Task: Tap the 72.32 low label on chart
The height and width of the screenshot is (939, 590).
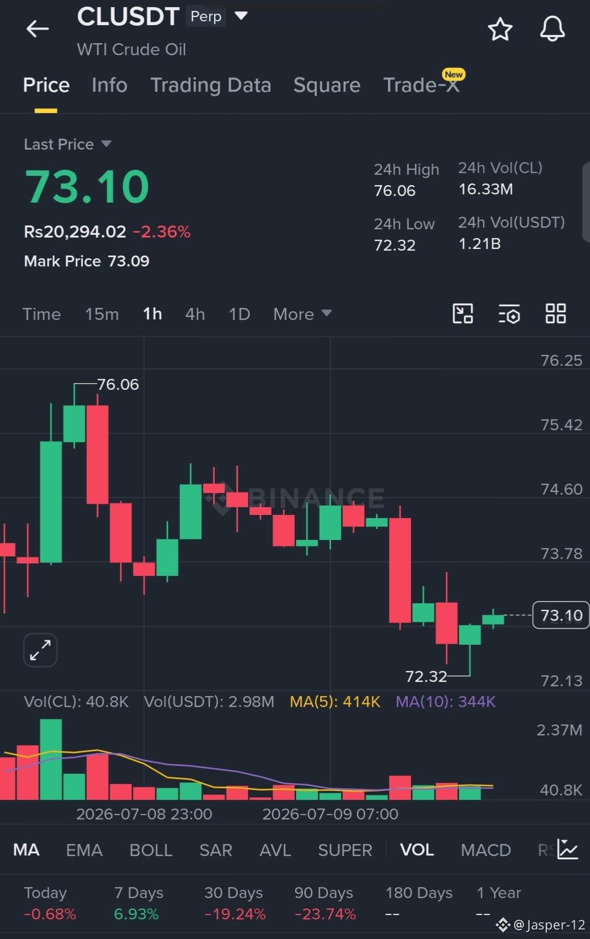Action: point(426,676)
